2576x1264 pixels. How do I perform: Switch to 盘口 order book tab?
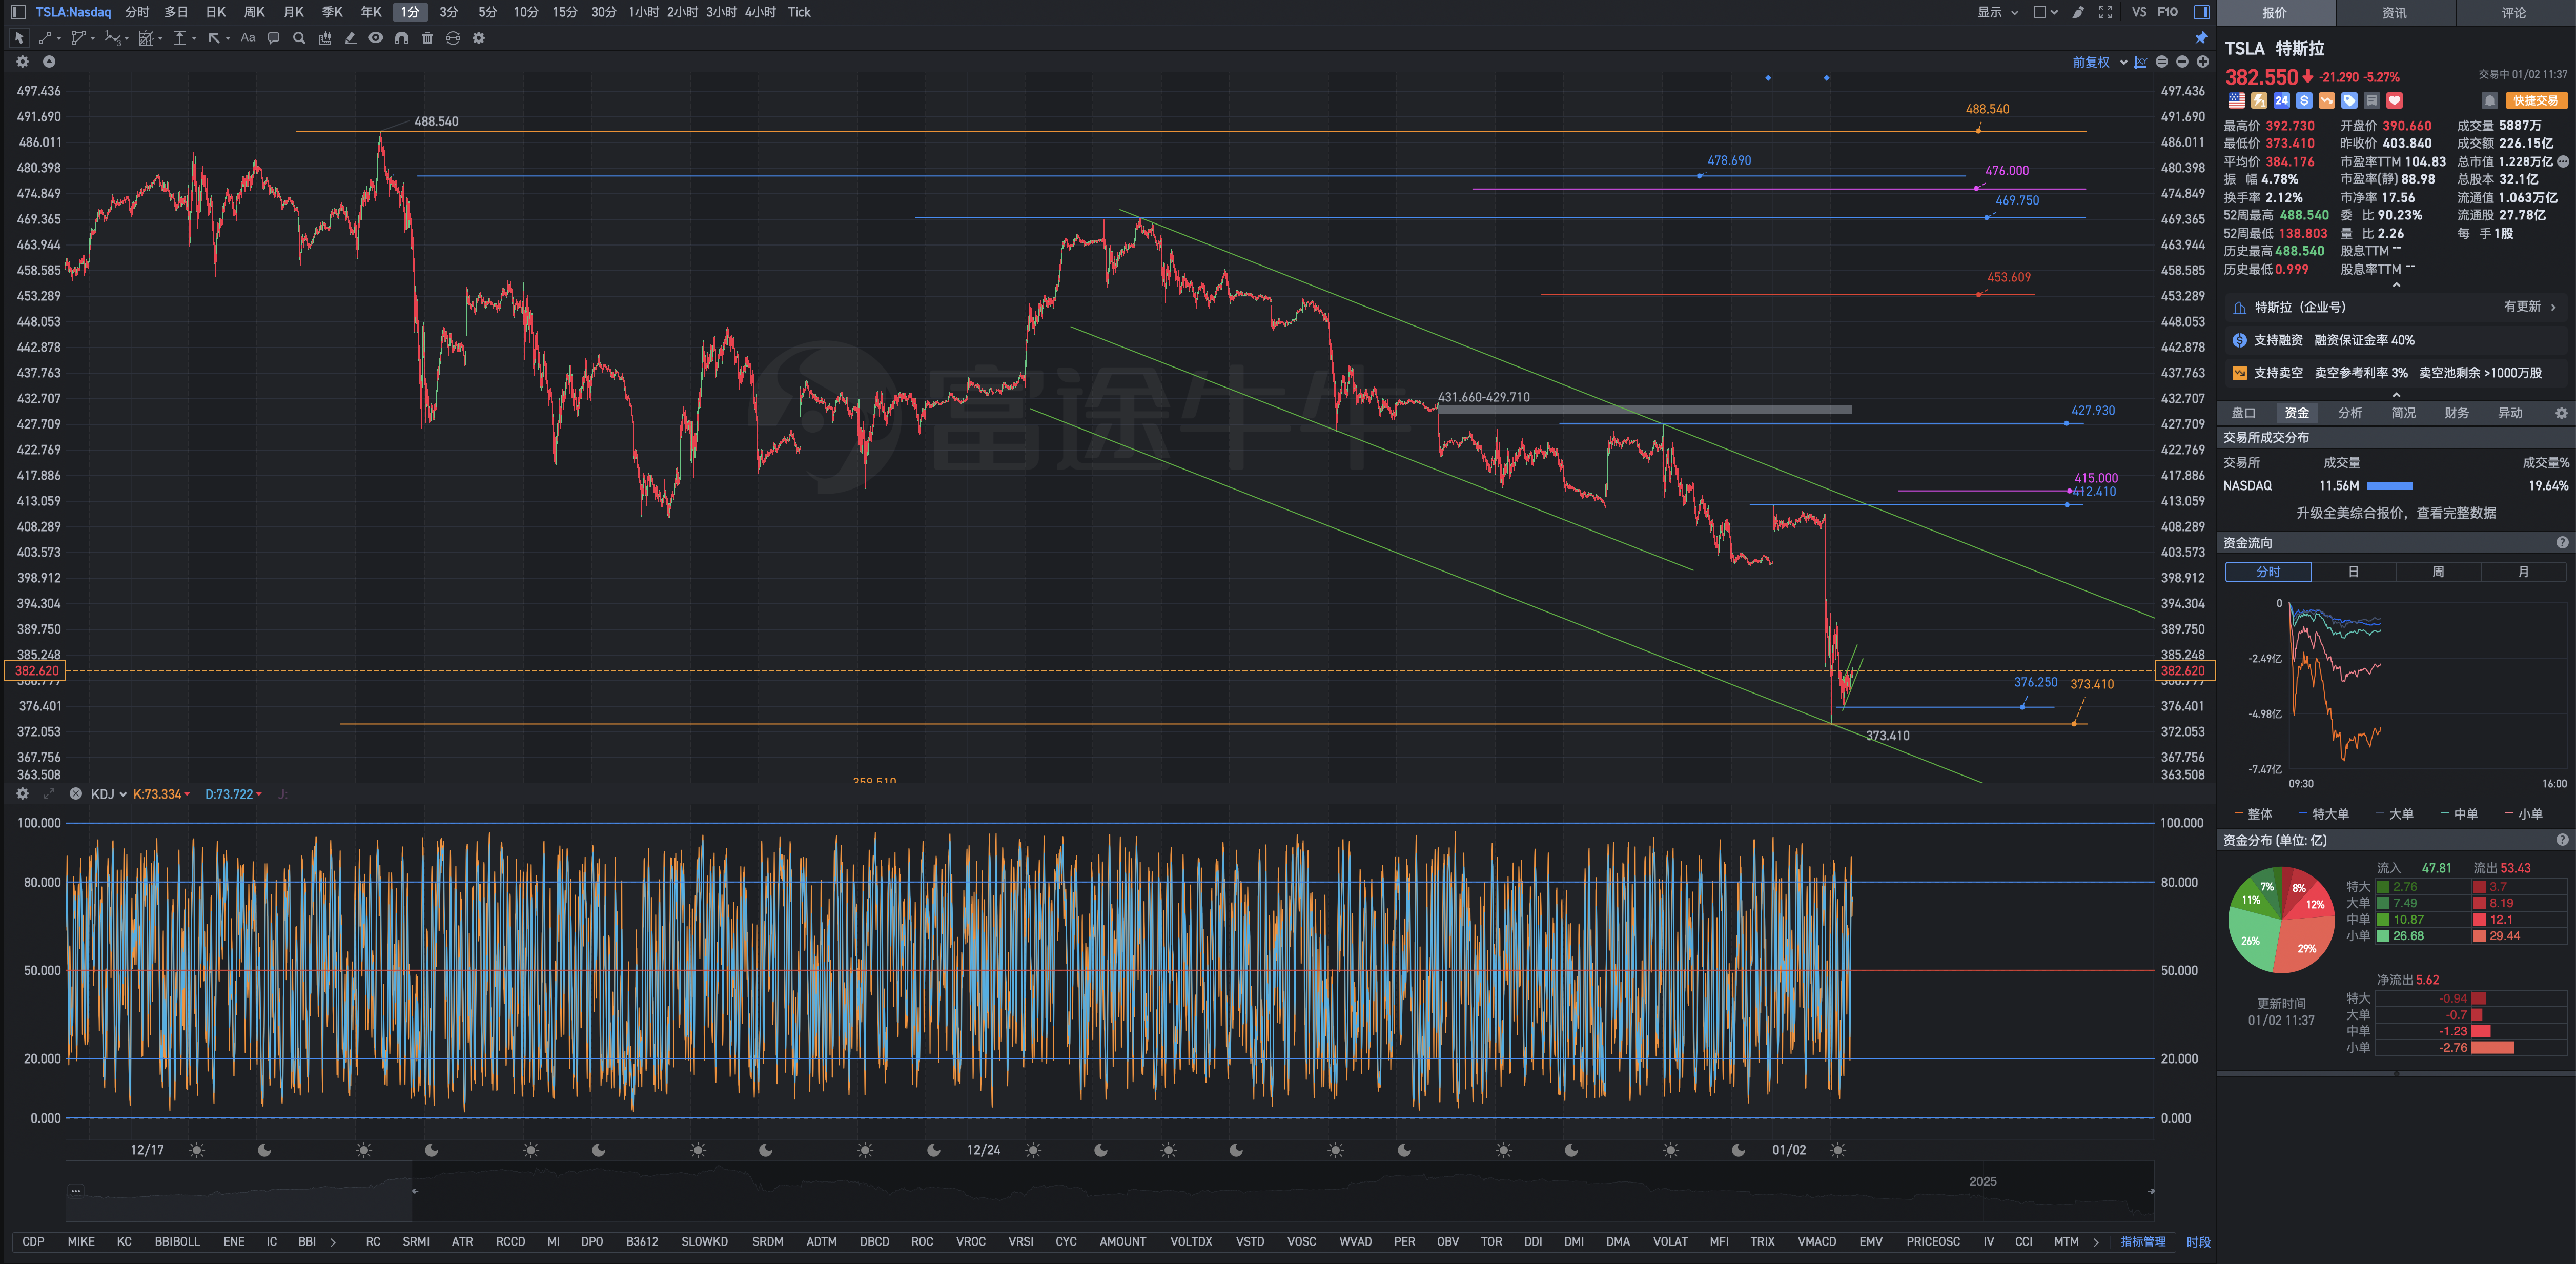[x=2243, y=413]
